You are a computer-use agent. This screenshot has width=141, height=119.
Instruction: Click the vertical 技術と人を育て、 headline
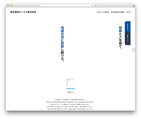pos(120,38)
